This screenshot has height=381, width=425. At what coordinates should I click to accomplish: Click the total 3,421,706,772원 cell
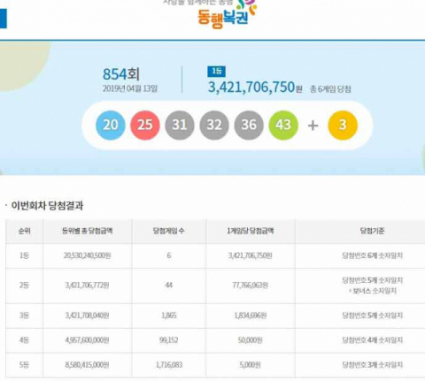(x=88, y=286)
